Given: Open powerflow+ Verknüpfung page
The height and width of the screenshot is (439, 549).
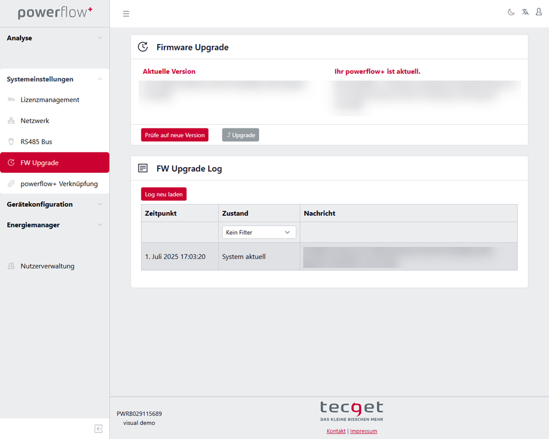Looking at the screenshot, I should (x=55, y=183).
